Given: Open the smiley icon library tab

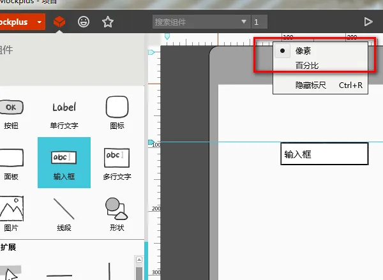Looking at the screenshot, I should tap(84, 22).
